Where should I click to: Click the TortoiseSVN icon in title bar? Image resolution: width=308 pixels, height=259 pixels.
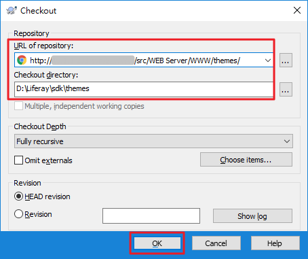pos(12,10)
